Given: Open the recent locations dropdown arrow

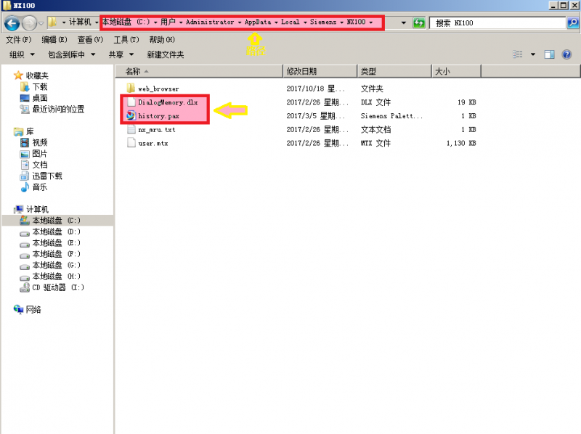Looking at the screenshot, I should point(41,23).
